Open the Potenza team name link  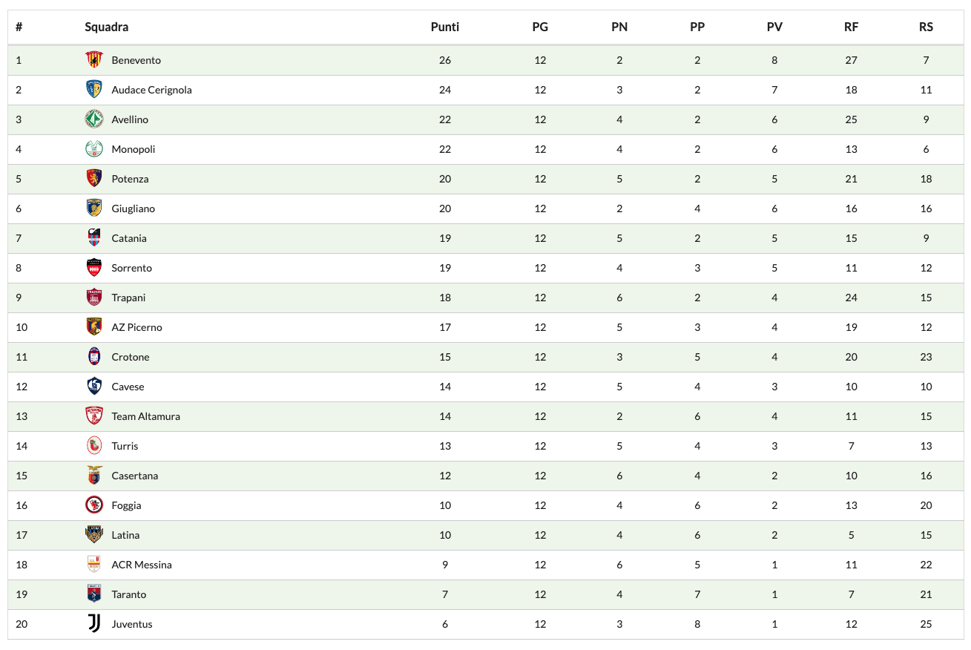coord(130,179)
